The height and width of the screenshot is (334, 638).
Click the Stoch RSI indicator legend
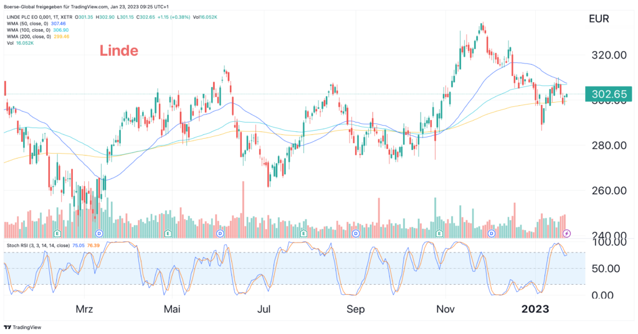coord(38,246)
